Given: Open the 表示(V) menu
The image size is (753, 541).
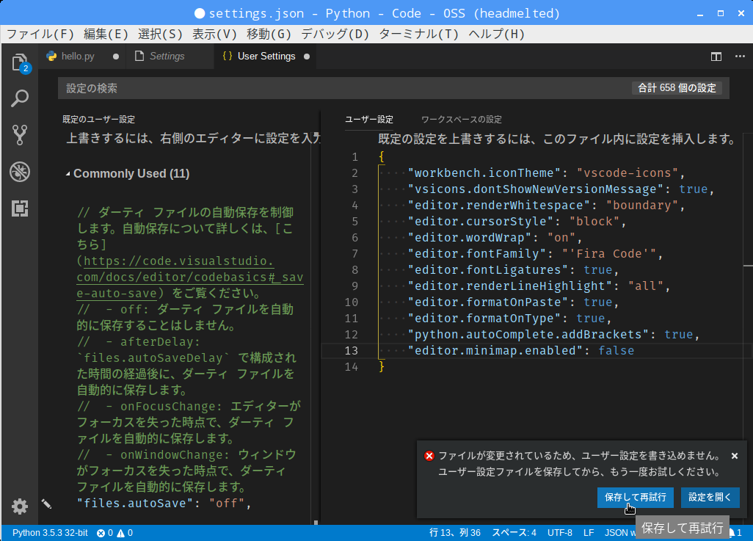Looking at the screenshot, I should point(214,34).
